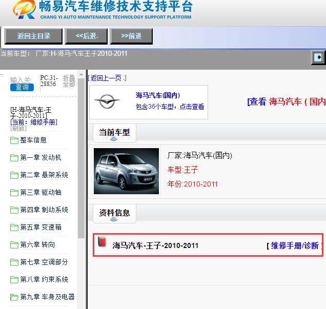Click 海马汽车-王子-2010-2011 document title
This screenshot has width=326, height=309.
click(155, 245)
